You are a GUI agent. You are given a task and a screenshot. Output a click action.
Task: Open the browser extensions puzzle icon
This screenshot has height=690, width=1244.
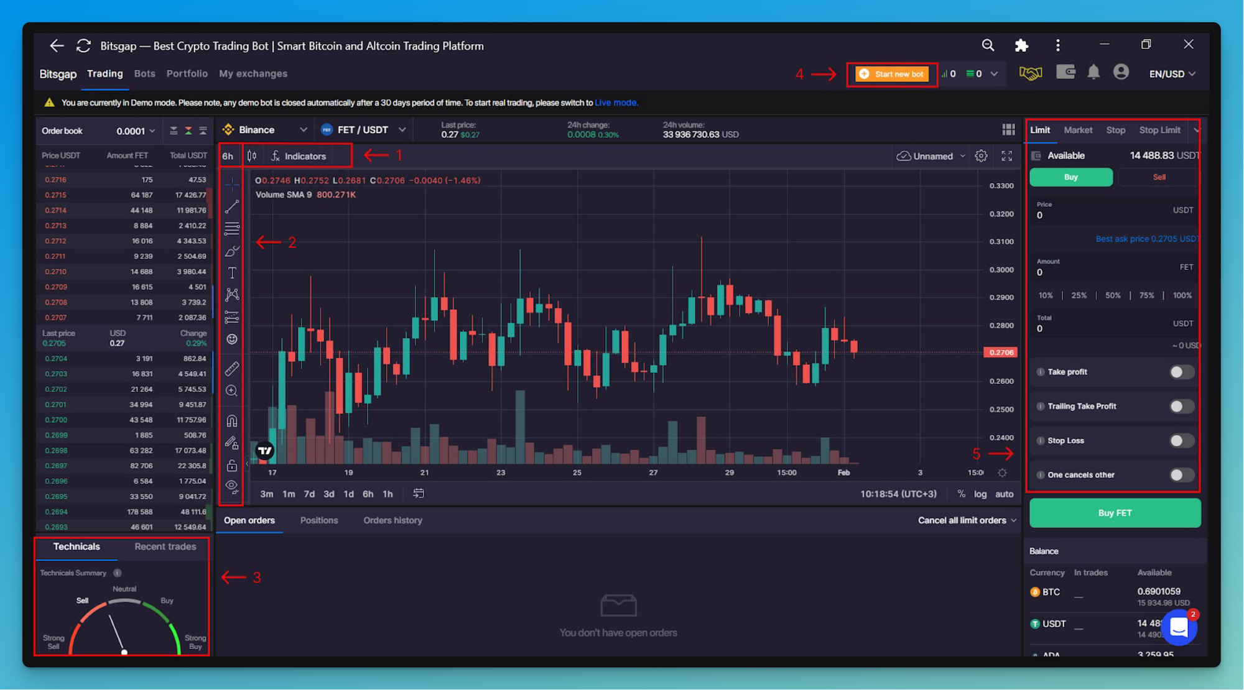(x=1021, y=45)
